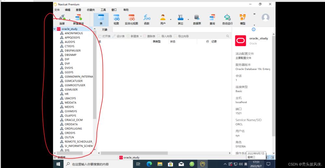Image resolution: width=325 pixels, height=168 pixels.
Task: Expand the 新建表 dropdown arrow
Action: tap(141, 36)
